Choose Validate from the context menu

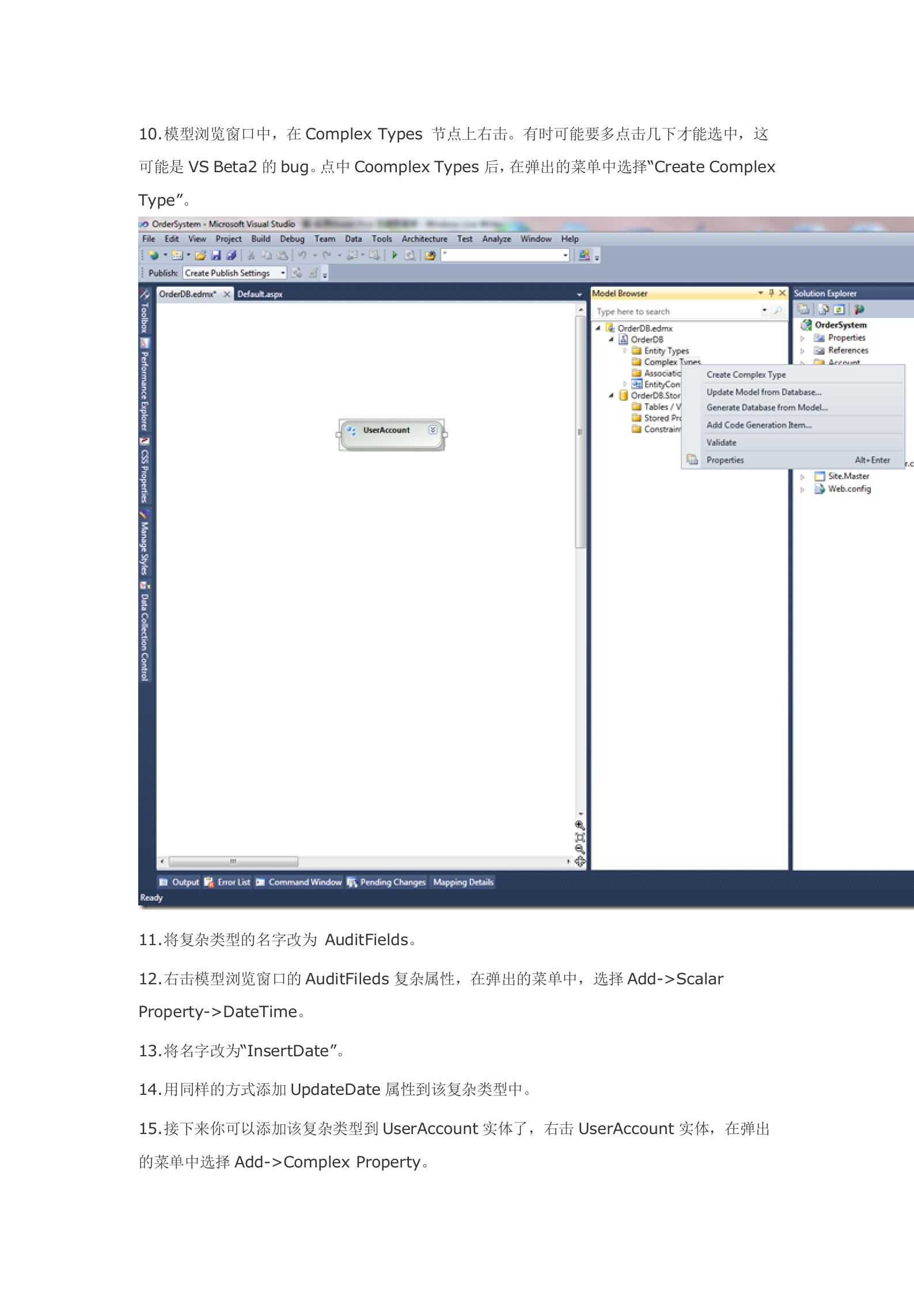[x=793, y=442]
